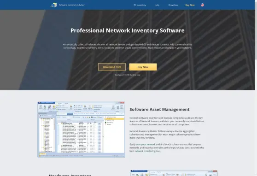257x176 pixels.
Task: Click the yellow Buy Now hero button
Action: coord(143,67)
